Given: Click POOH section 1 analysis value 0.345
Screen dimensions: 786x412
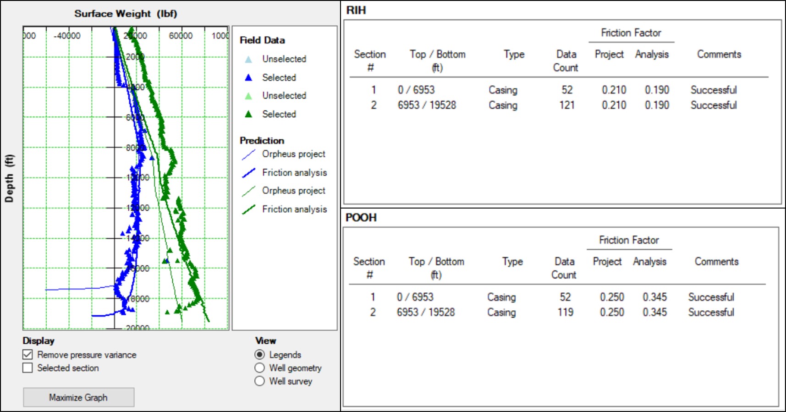Looking at the screenshot, I should [654, 297].
